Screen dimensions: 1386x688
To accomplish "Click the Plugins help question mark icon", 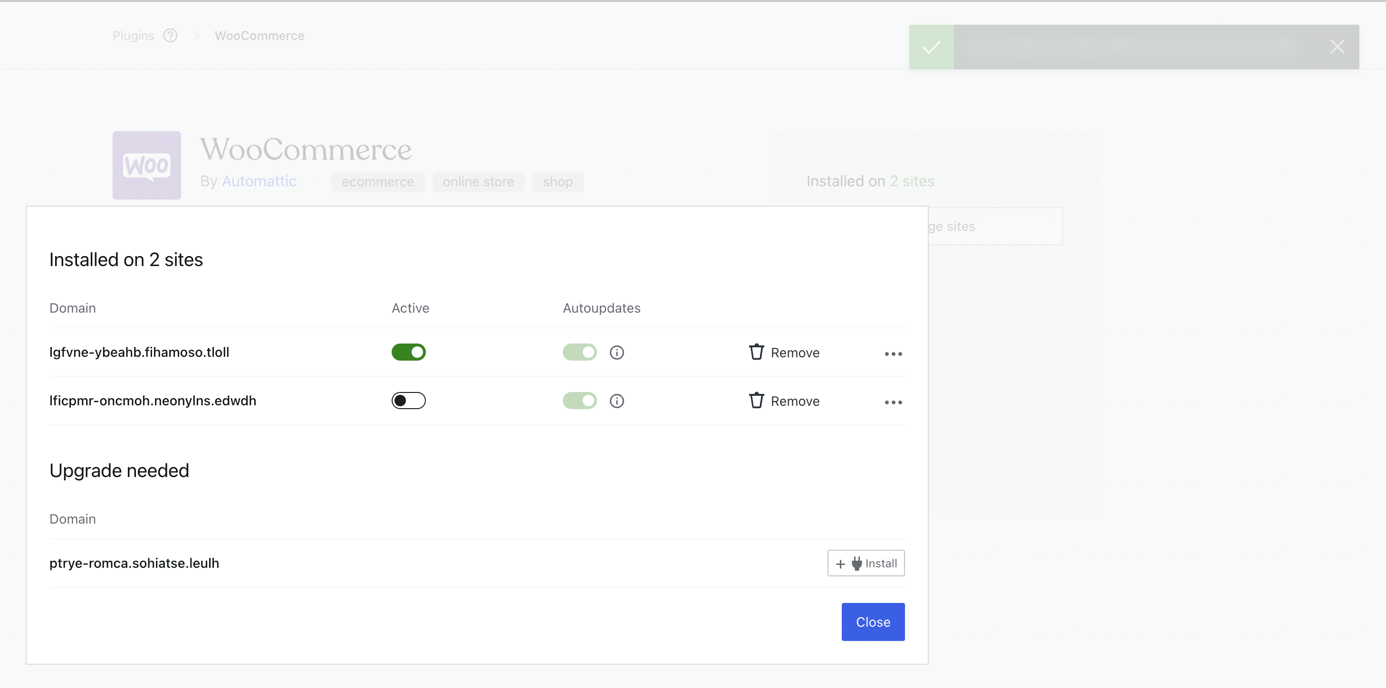I will pyautogui.click(x=170, y=36).
